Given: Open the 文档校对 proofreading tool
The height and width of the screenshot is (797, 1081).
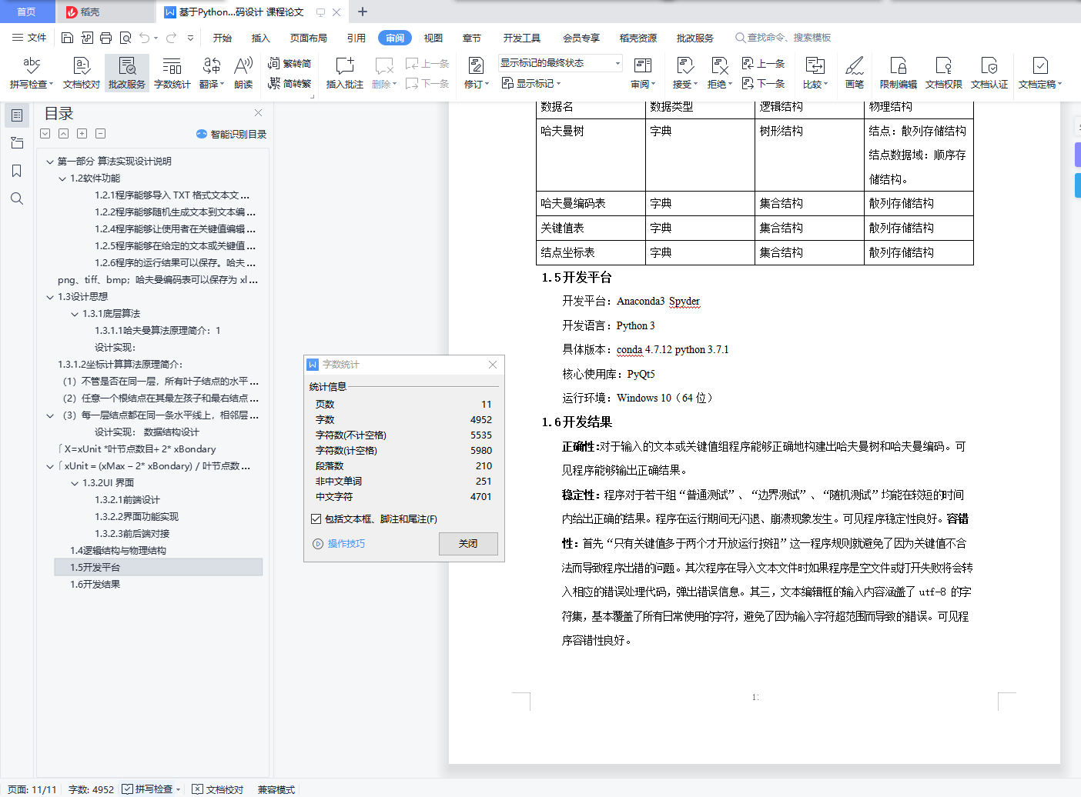Looking at the screenshot, I should point(82,73).
